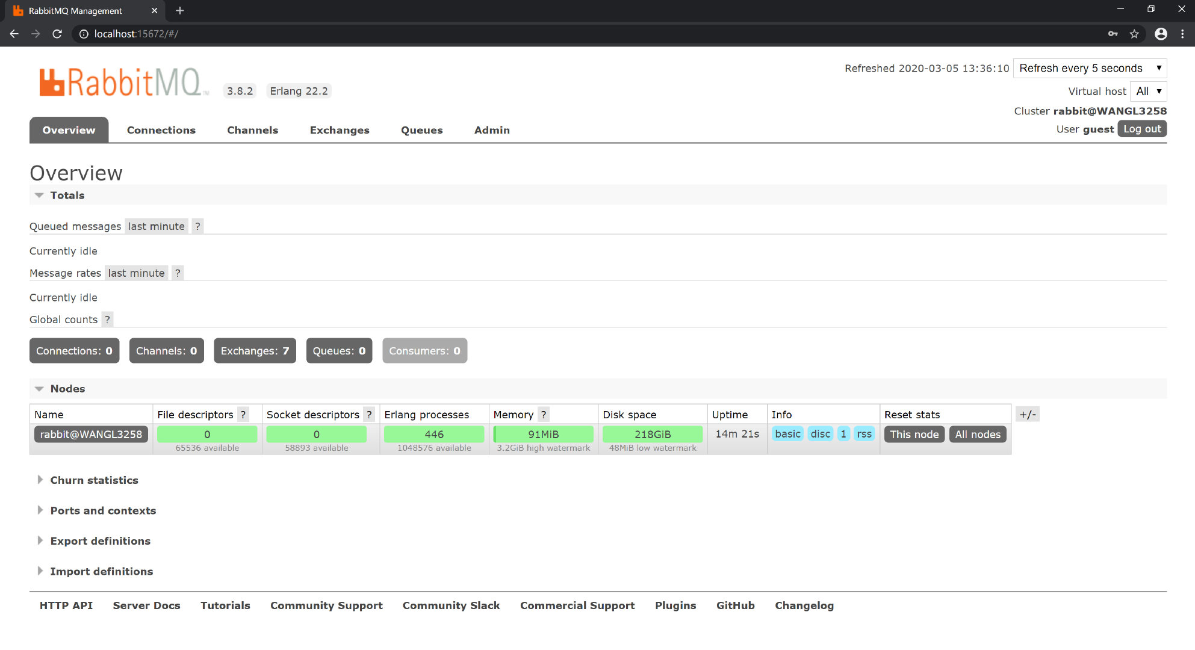Viewport: 1195px width, 650px height.
Task: Reload the page with browser refresh icon
Action: click(x=57, y=34)
